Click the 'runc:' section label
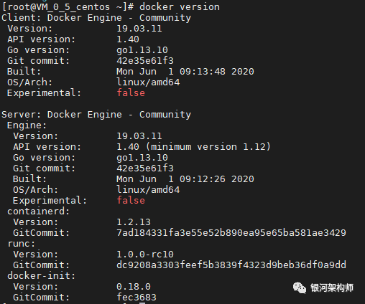Image resolution: width=365 pixels, height=304 pixels. tap(21, 244)
